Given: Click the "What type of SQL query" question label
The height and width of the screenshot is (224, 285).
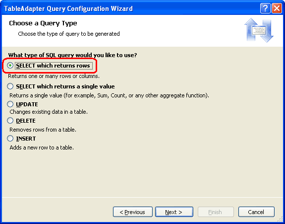Looking at the screenshot, I should pyautogui.click(x=72, y=55).
